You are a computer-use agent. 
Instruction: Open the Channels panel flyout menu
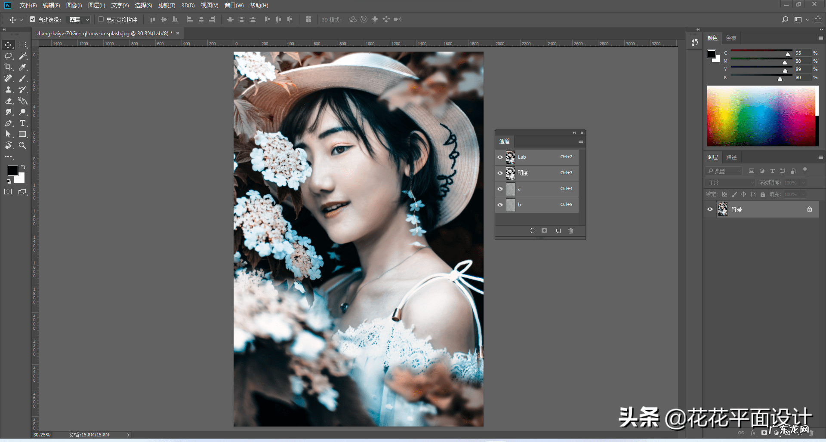click(581, 141)
